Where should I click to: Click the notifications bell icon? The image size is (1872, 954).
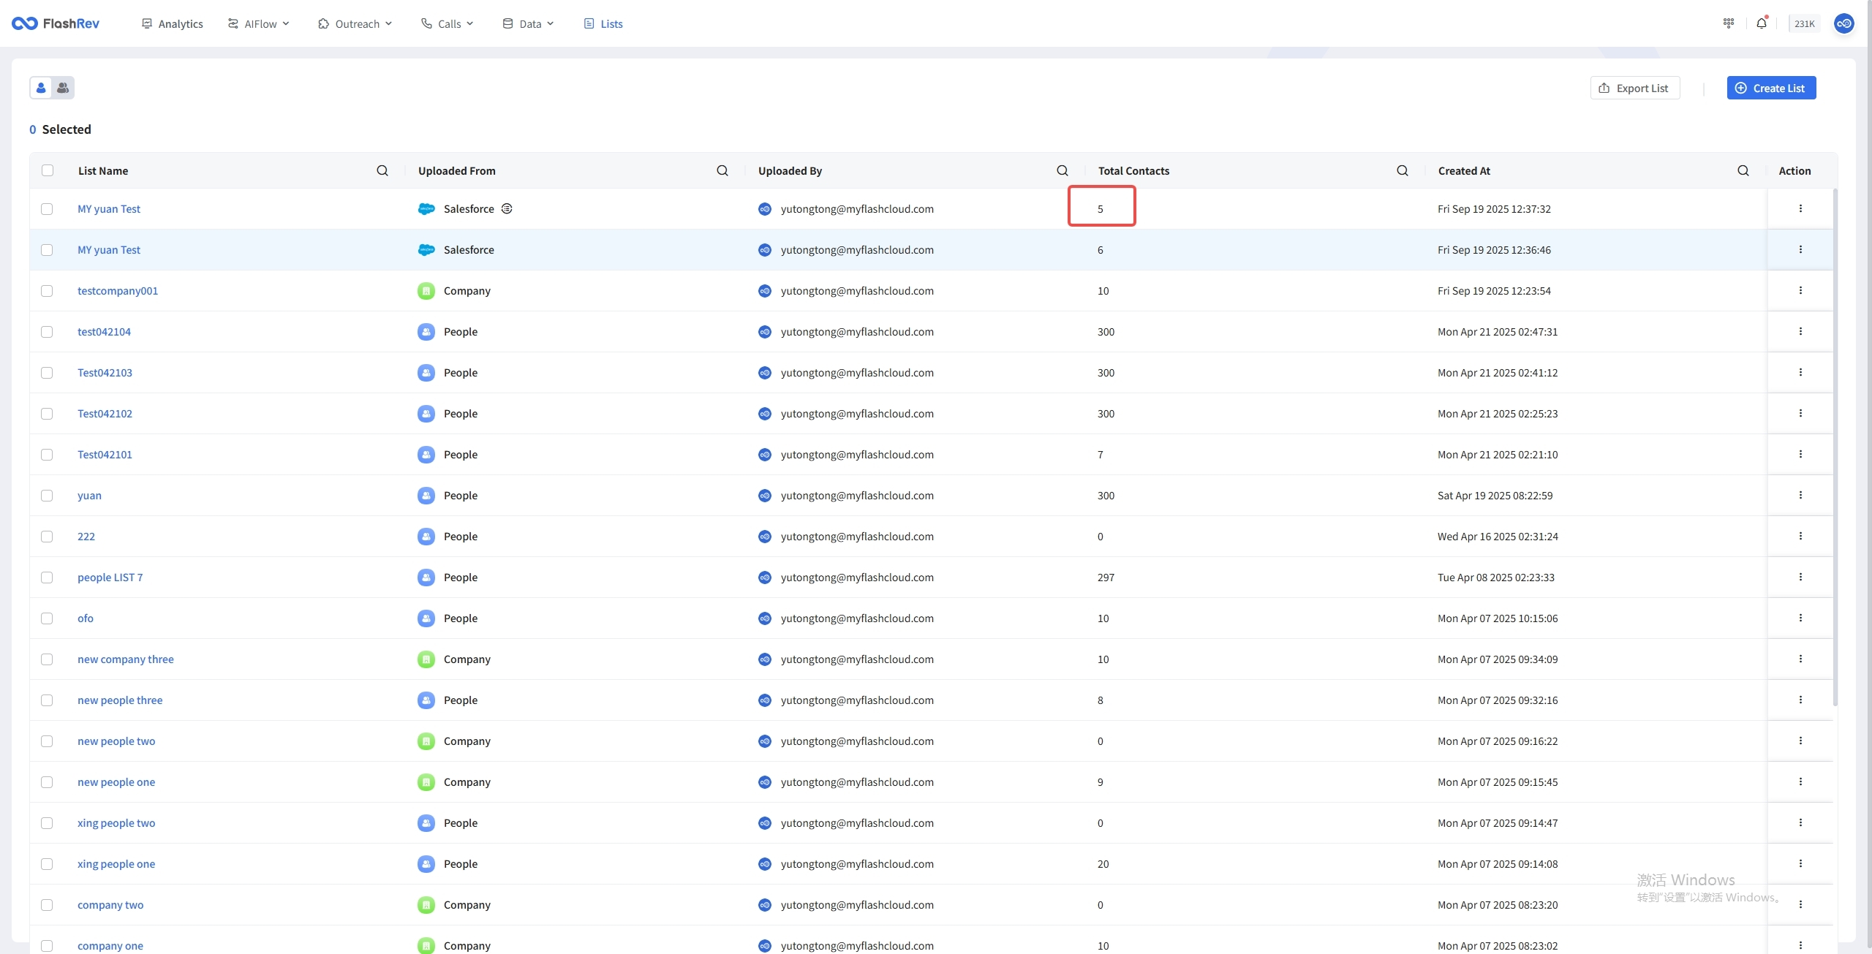tap(1761, 23)
